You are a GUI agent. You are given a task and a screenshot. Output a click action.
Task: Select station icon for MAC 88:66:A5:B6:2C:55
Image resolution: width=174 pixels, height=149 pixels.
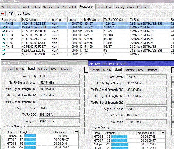point(4,51)
